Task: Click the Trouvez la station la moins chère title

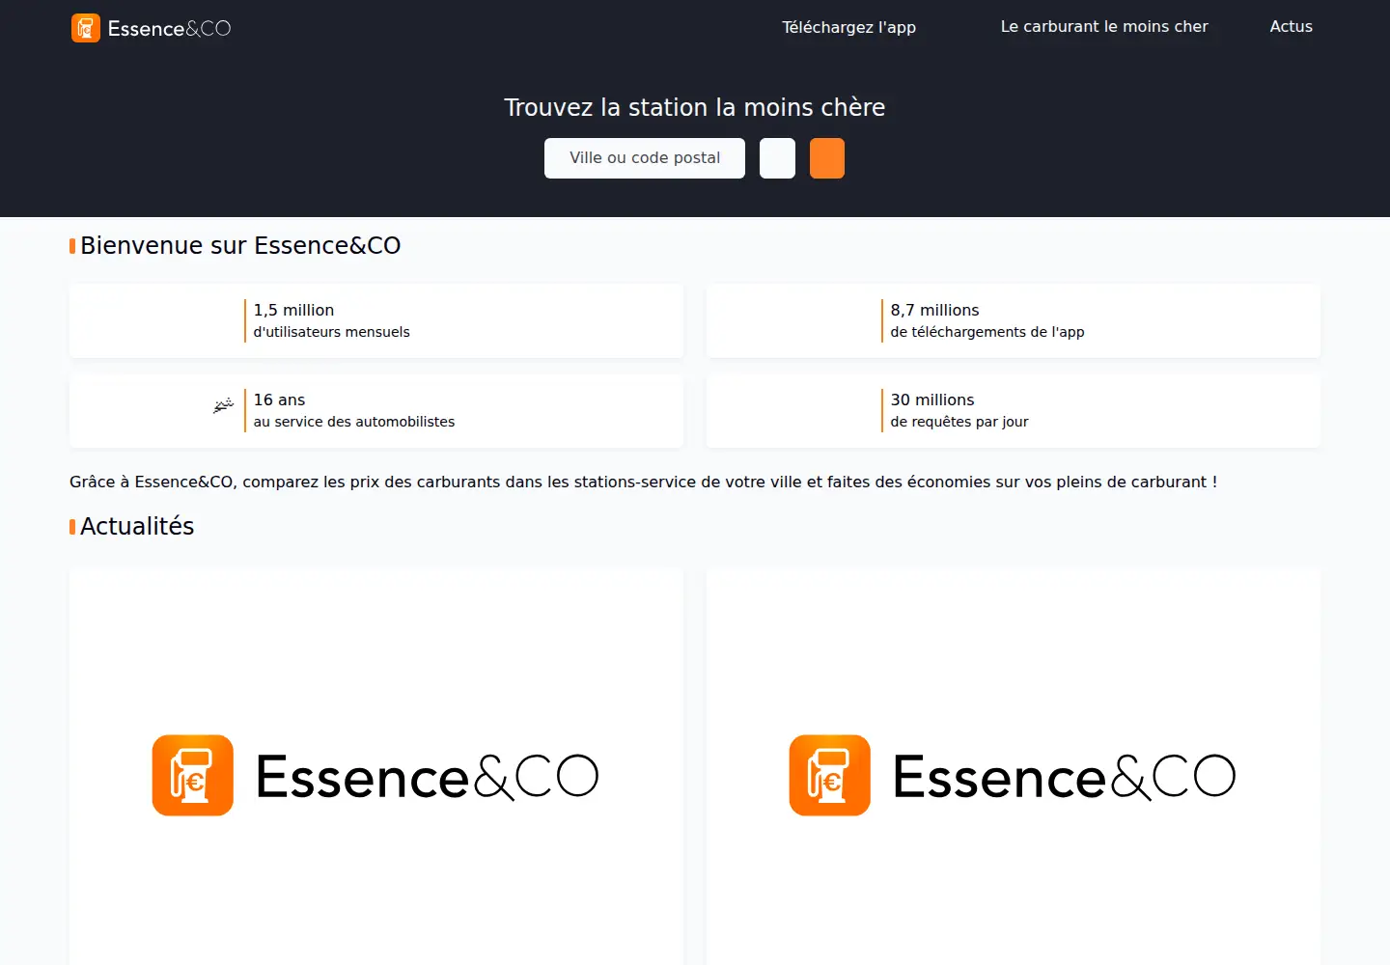Action: point(695,107)
